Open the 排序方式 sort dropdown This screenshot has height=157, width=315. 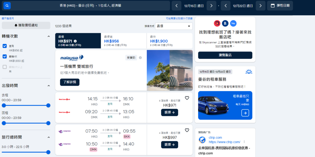tap(173, 26)
